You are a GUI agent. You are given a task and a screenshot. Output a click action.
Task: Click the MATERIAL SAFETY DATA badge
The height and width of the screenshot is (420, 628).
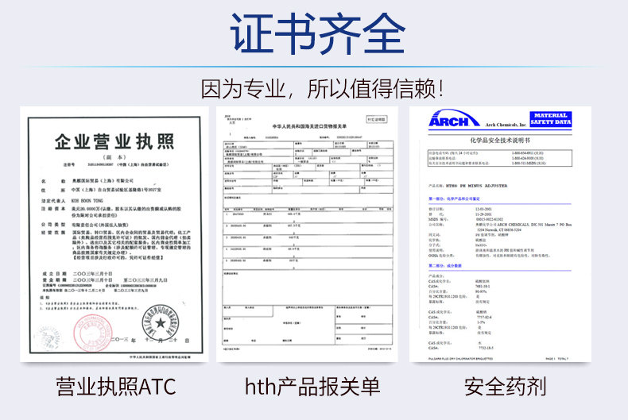click(x=551, y=119)
